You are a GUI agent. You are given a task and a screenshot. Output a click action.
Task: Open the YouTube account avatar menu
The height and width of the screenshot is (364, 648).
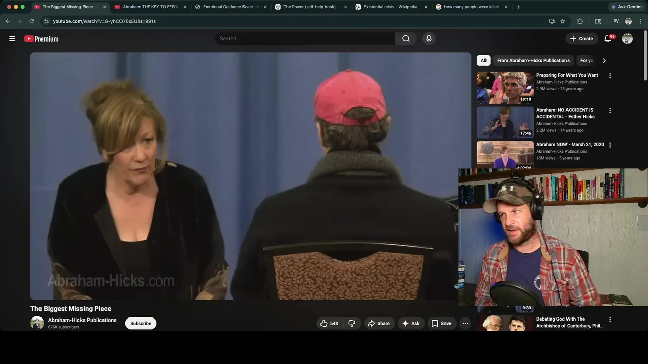point(627,39)
